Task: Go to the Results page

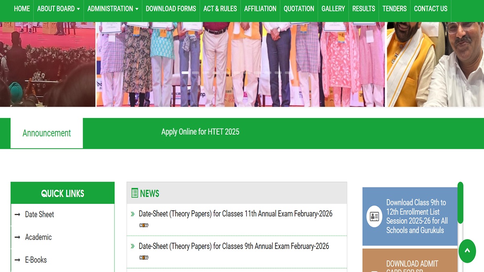Action: (x=363, y=8)
